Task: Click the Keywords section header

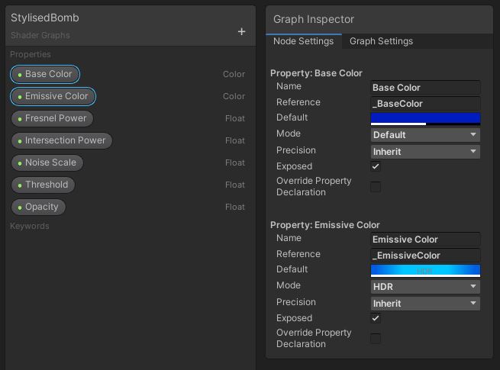Action: 30,227
